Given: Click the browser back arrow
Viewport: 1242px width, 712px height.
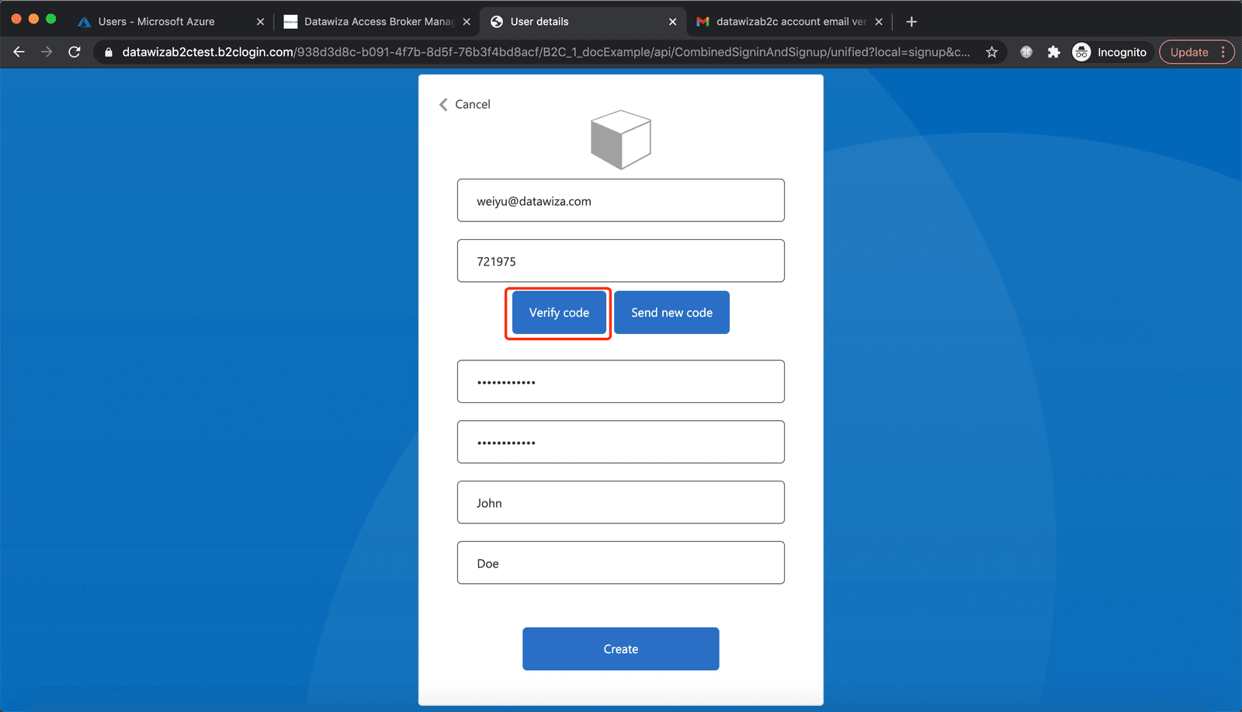Looking at the screenshot, I should coord(19,52).
